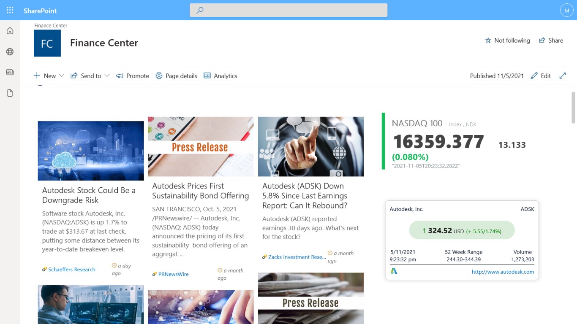Expand the New dropdown chevron
The height and width of the screenshot is (324, 577).
pyautogui.click(x=62, y=76)
